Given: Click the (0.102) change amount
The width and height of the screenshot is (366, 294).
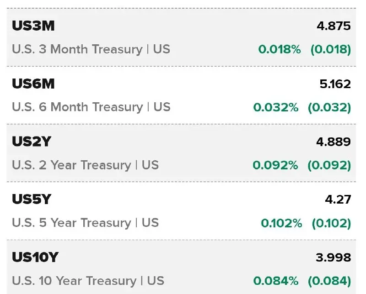Looking at the screenshot, I should (331, 223).
